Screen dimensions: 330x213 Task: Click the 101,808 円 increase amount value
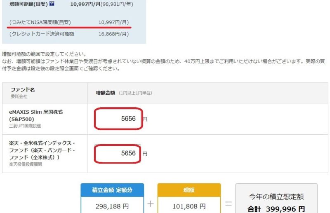189,206
